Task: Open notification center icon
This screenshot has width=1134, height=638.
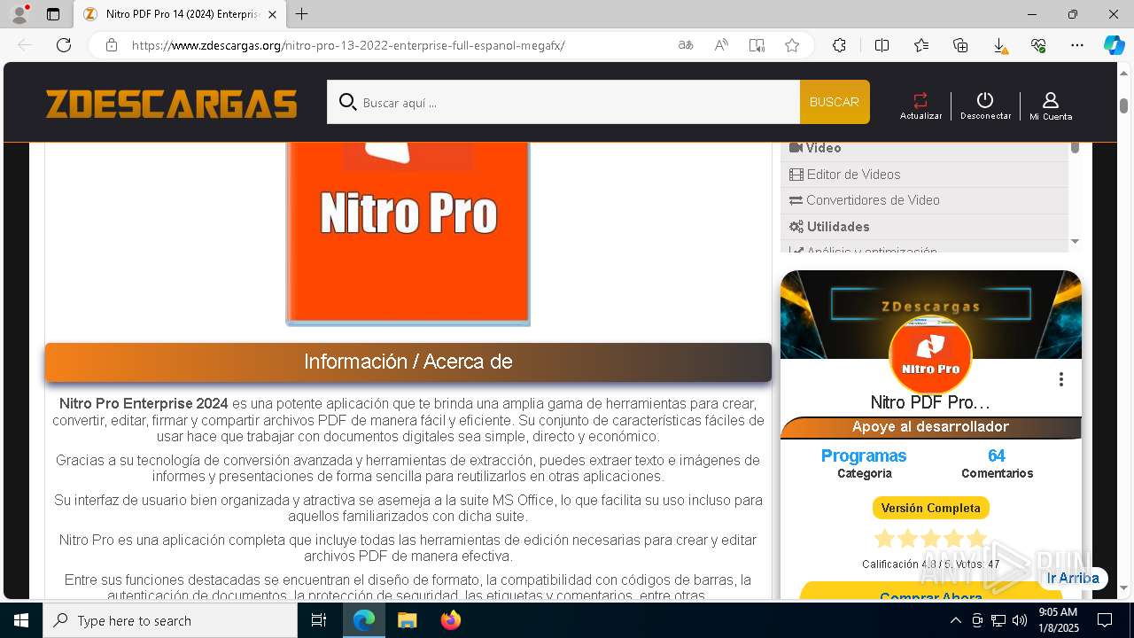Action: (x=1105, y=620)
